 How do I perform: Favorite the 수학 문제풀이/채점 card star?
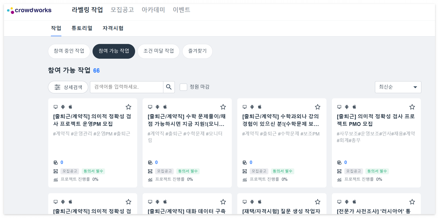[223, 107]
